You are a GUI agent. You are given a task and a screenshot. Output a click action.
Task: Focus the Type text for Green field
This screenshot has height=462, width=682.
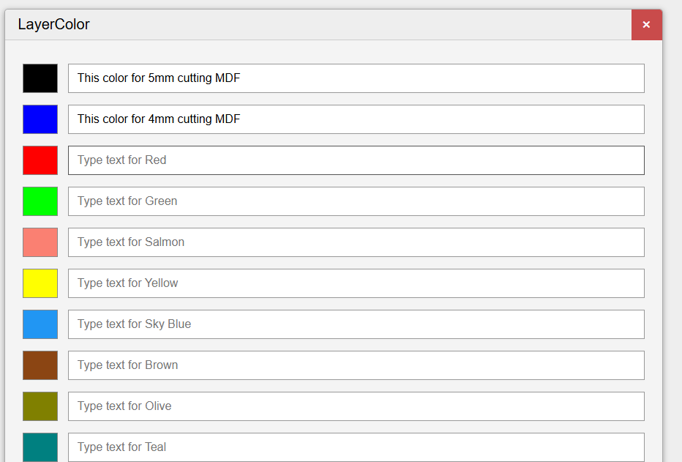pos(356,201)
